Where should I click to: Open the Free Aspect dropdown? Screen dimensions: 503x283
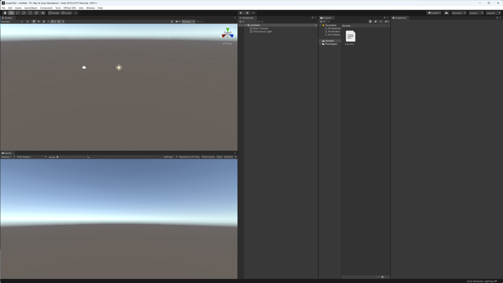(31, 157)
